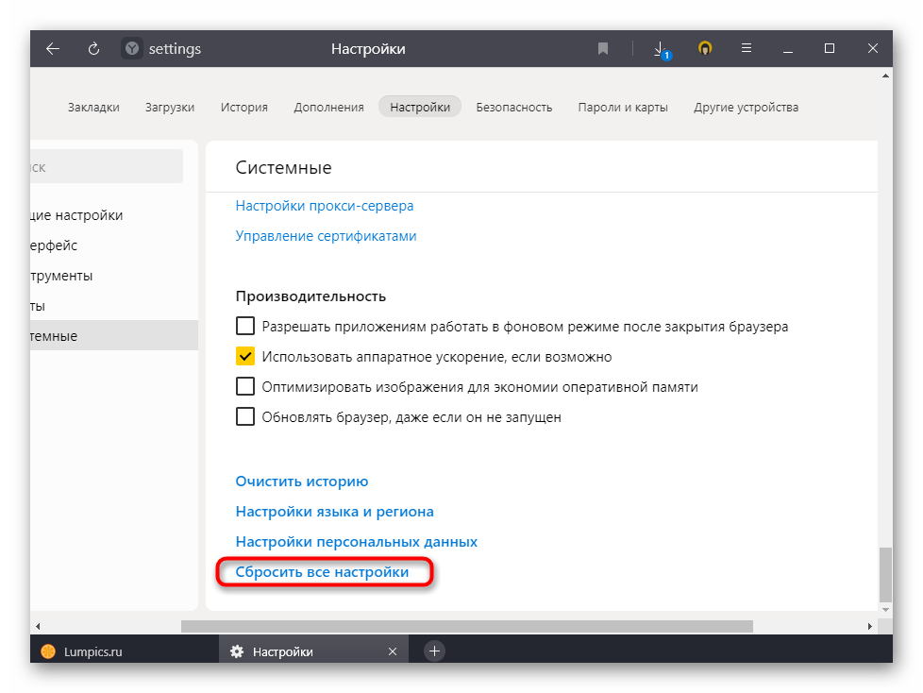Select general settings item in sidebar

coord(114,215)
